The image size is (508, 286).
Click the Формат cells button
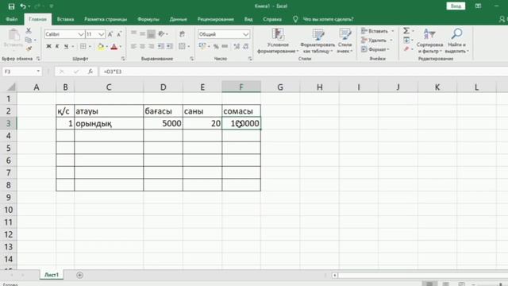(x=375, y=49)
